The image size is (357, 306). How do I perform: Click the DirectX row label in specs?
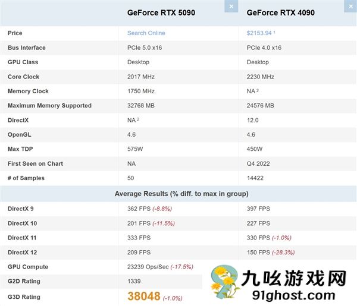18,120
